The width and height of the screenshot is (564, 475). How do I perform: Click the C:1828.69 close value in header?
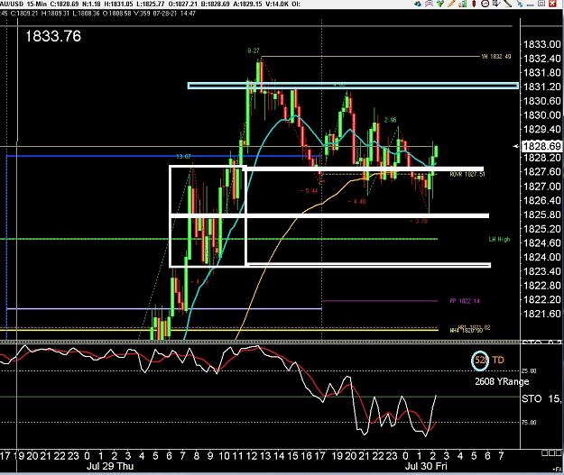click(x=64, y=4)
